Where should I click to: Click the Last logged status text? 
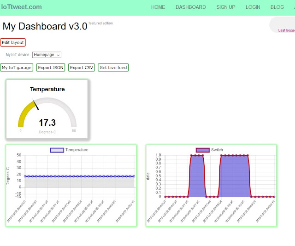287,30
